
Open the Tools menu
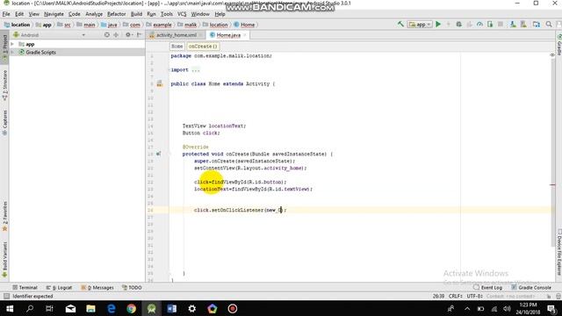click(167, 14)
